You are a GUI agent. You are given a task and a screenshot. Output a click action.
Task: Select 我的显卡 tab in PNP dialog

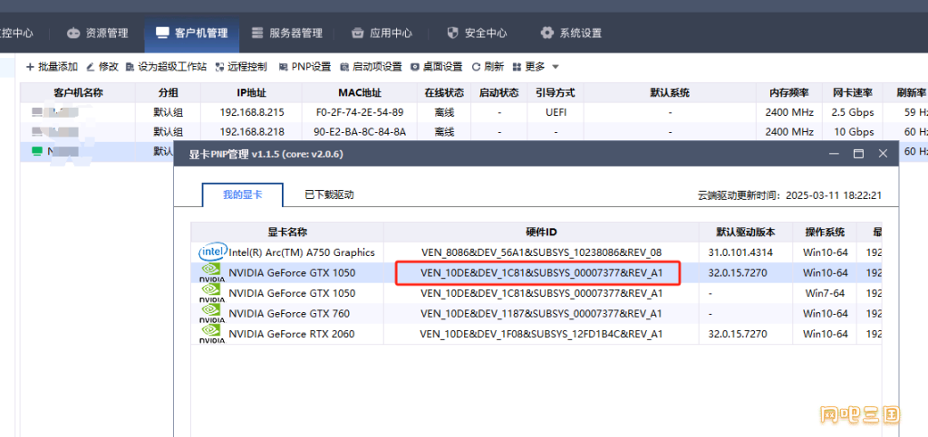pos(243,195)
